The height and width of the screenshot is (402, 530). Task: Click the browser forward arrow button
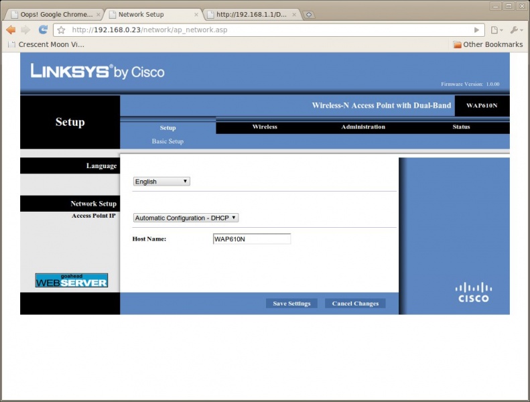tap(25, 29)
